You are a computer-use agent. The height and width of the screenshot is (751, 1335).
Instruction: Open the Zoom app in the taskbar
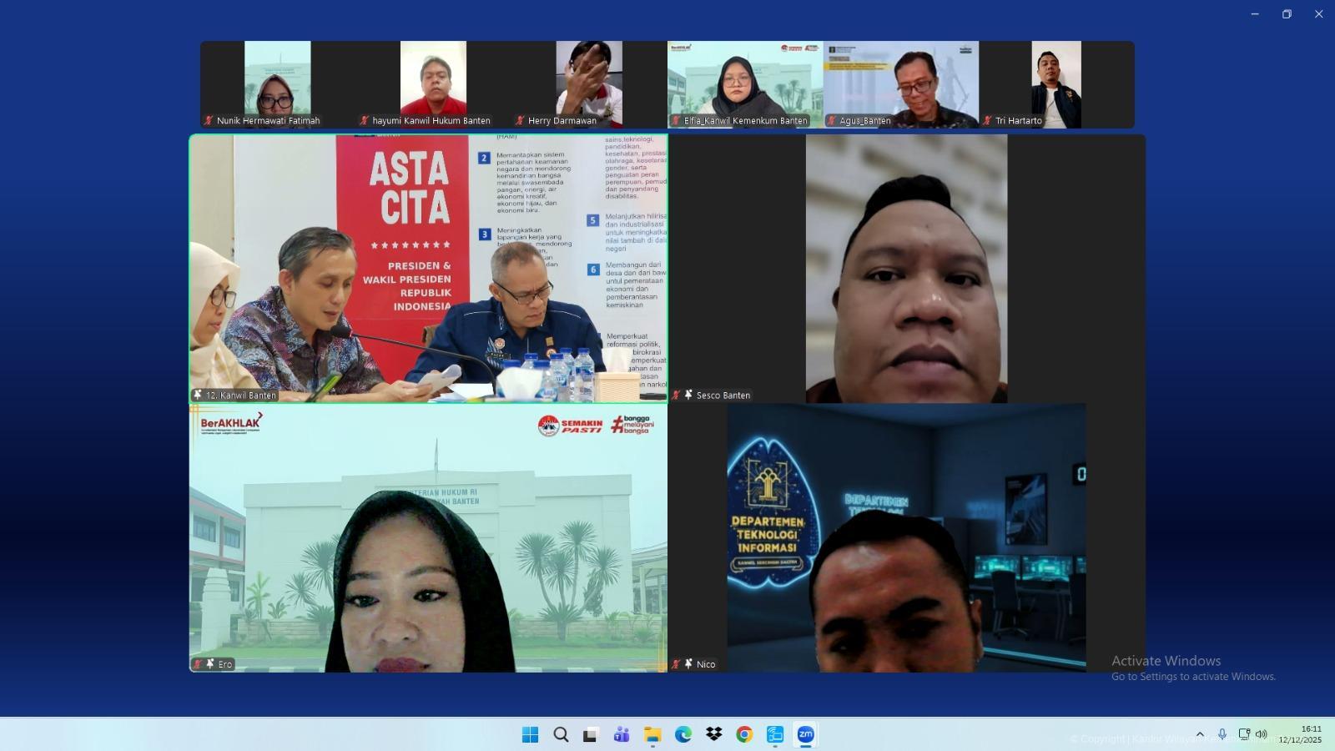click(x=805, y=734)
